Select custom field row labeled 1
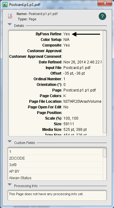Viewport: 114px width, 208px height. [55, 151]
